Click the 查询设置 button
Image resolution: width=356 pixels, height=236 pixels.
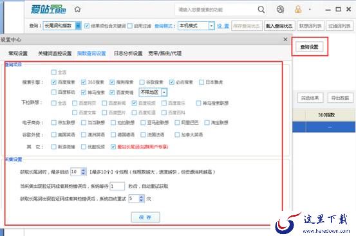click(310, 47)
